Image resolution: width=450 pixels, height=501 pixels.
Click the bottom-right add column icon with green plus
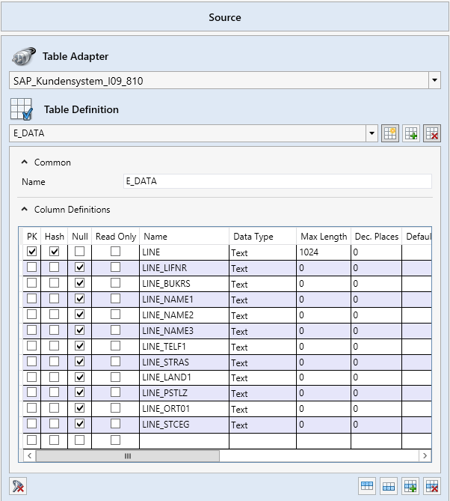point(410,485)
